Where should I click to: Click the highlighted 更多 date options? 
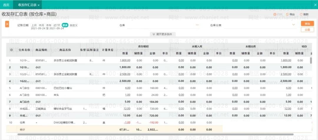tap(65, 25)
